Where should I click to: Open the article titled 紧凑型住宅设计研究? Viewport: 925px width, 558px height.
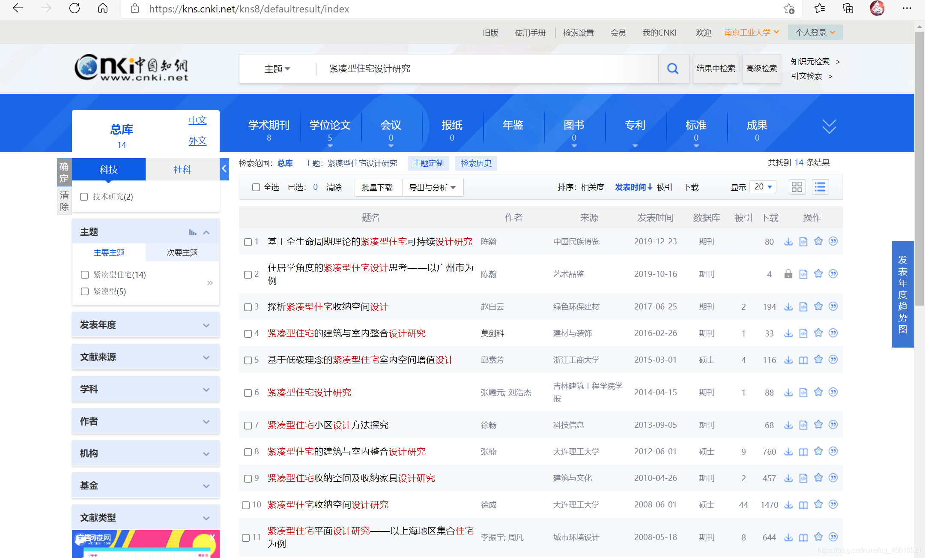309,393
